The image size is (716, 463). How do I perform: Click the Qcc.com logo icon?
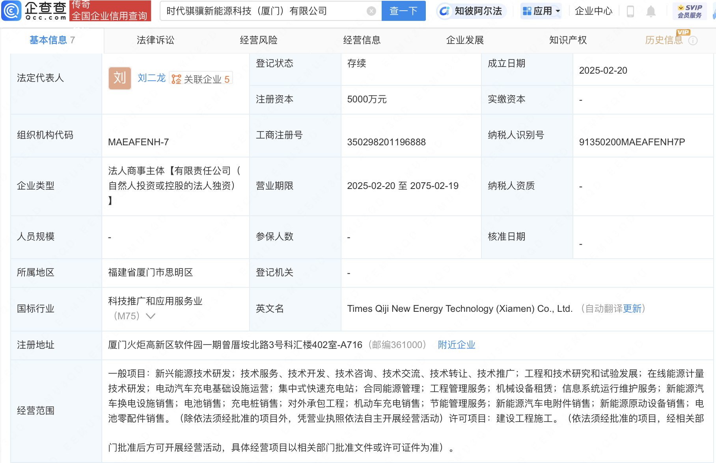pos(11,11)
